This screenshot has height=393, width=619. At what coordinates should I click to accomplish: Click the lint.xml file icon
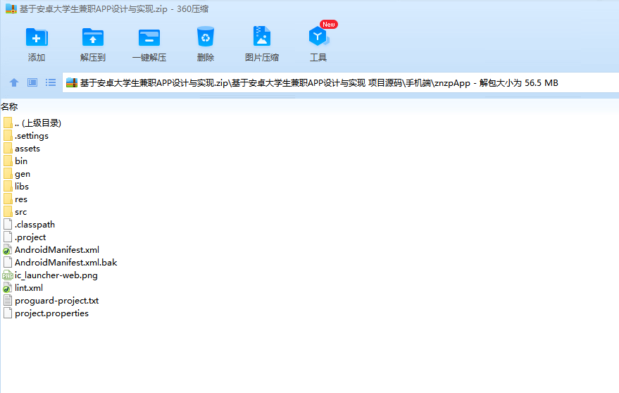8,288
